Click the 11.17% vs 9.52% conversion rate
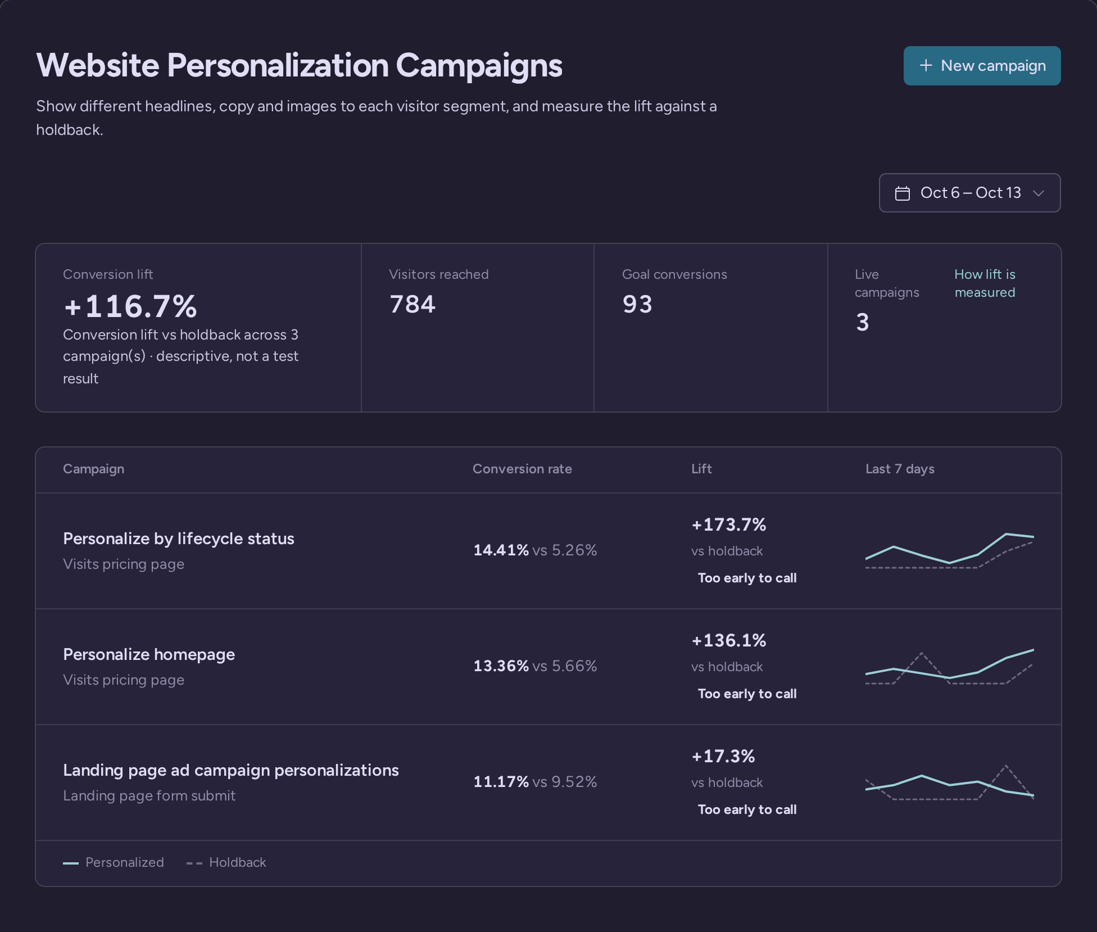1097x932 pixels. [535, 781]
